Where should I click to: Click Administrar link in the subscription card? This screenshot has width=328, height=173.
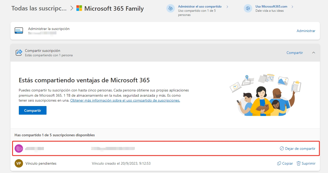[306, 31]
